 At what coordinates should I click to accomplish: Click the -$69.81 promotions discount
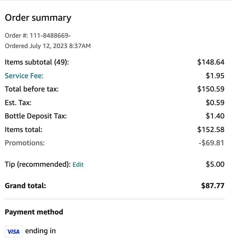pos(211,143)
